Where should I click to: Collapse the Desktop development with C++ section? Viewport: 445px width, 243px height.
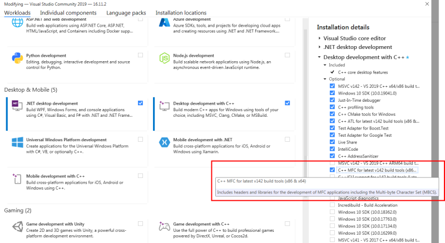pos(320,57)
